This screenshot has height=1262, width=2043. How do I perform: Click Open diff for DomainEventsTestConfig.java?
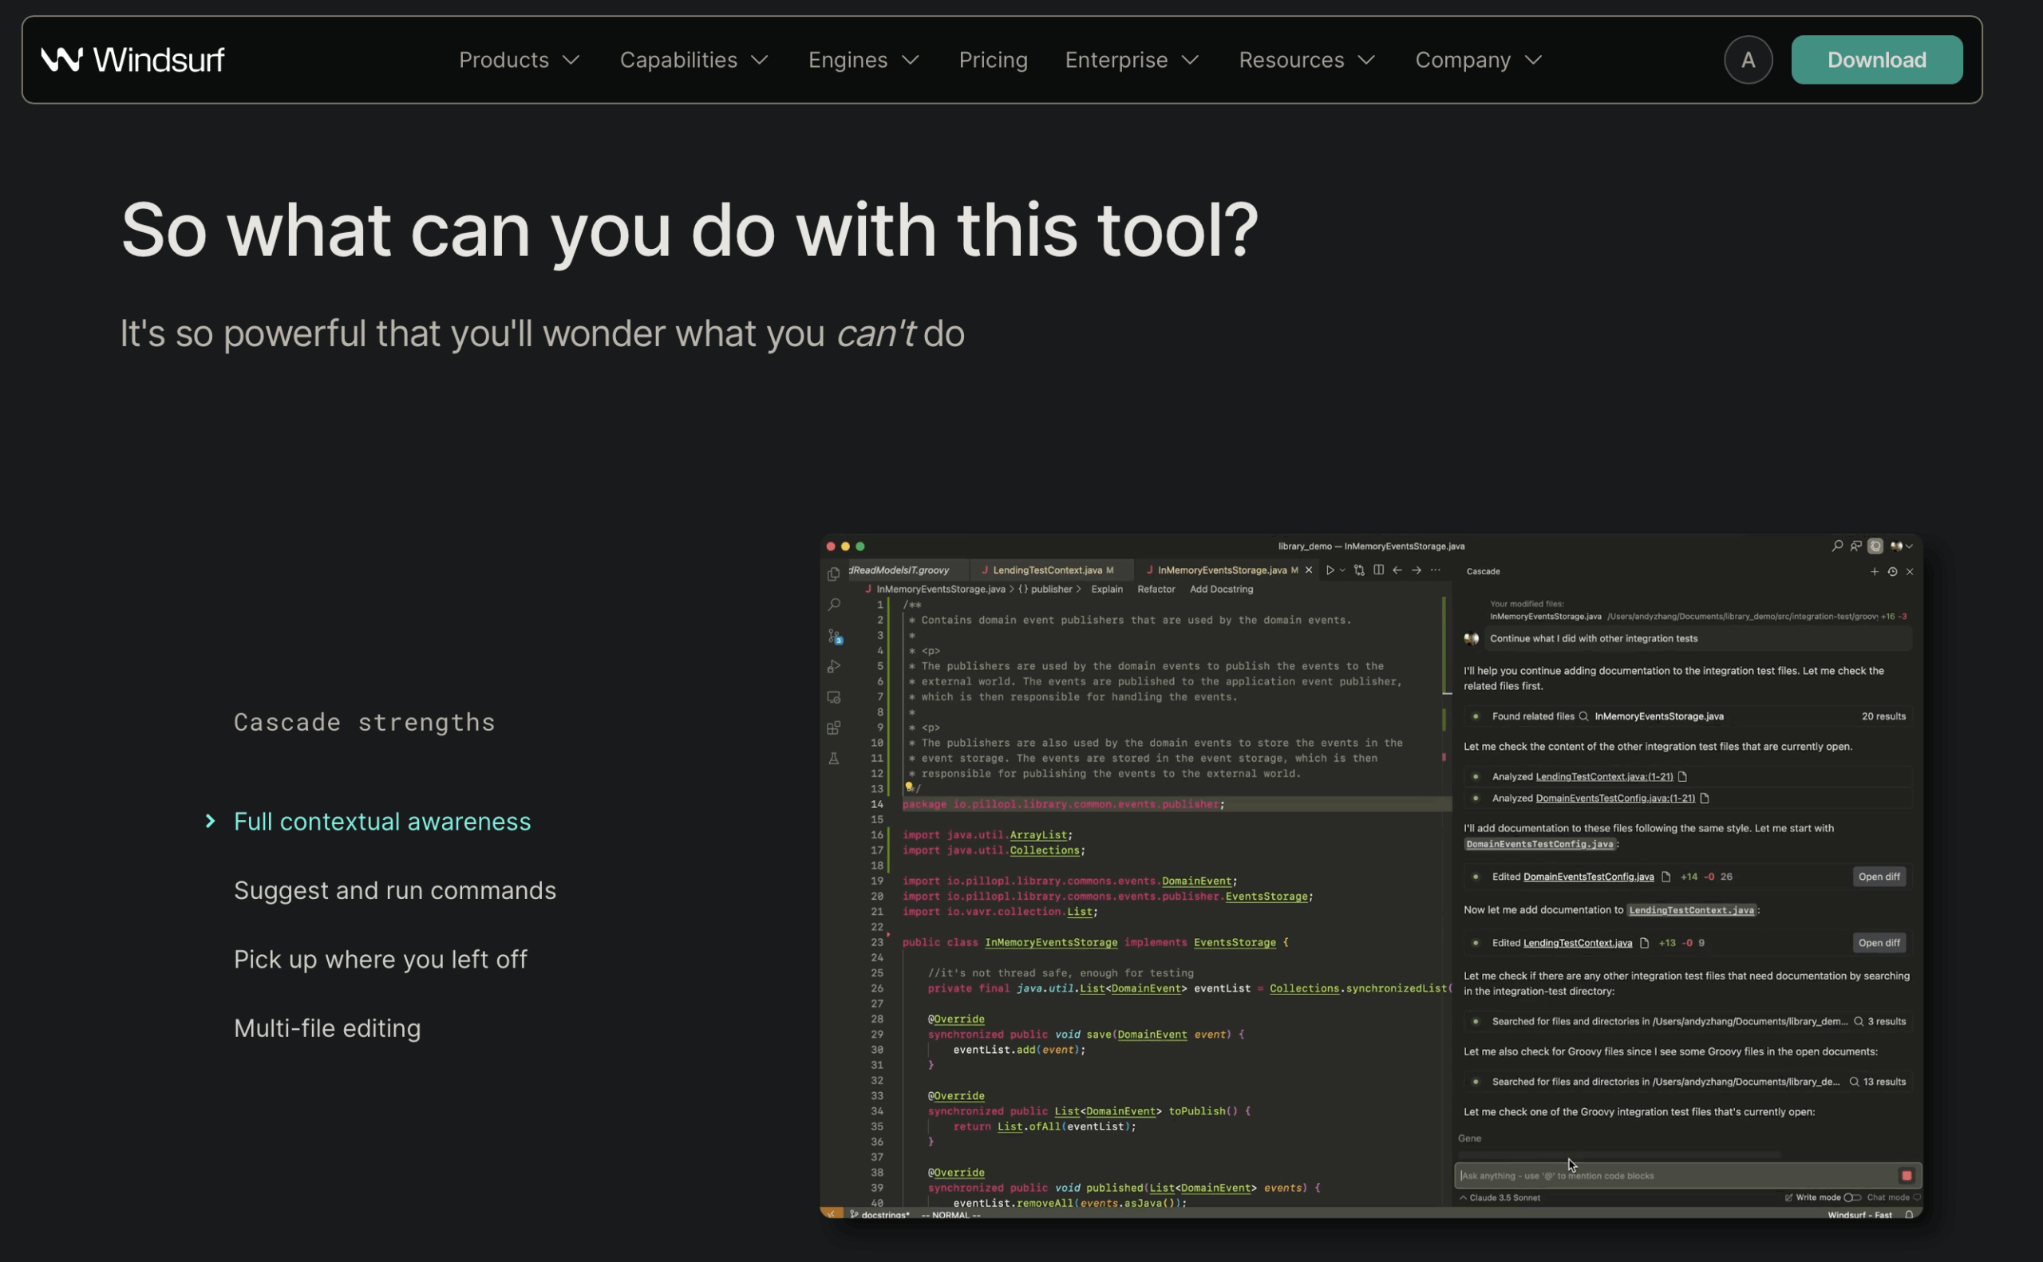tap(1878, 877)
